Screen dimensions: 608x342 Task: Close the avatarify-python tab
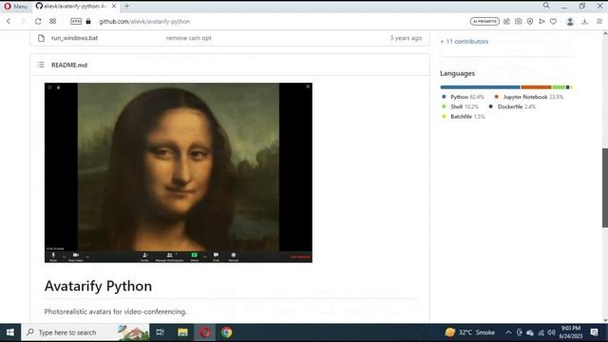pos(114,7)
